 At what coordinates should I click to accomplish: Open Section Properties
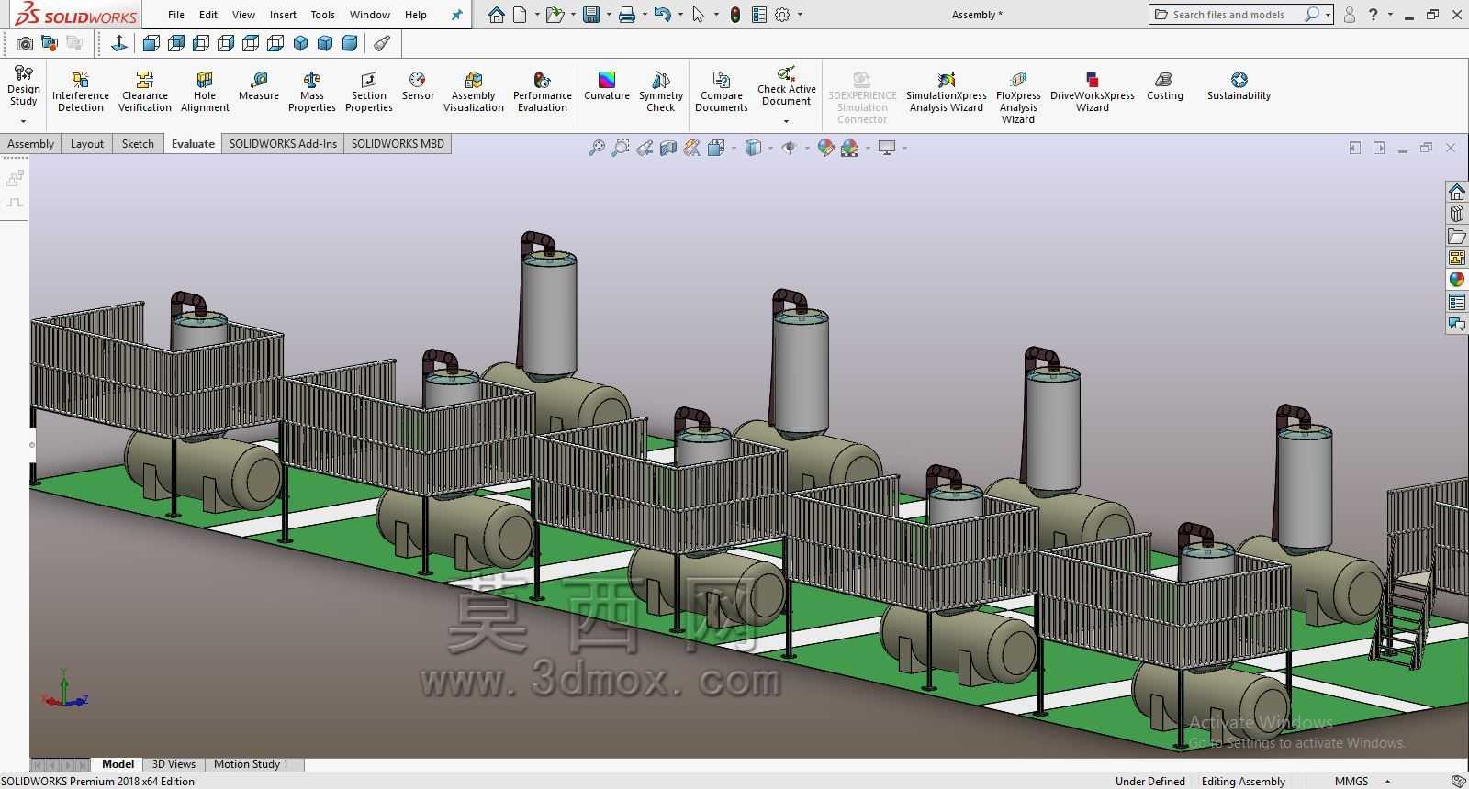point(369,92)
